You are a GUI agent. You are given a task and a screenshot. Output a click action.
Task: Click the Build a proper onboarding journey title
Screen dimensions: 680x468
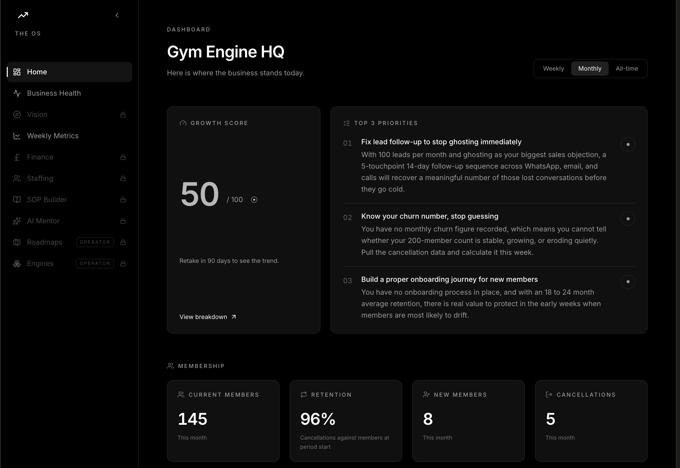click(x=449, y=279)
